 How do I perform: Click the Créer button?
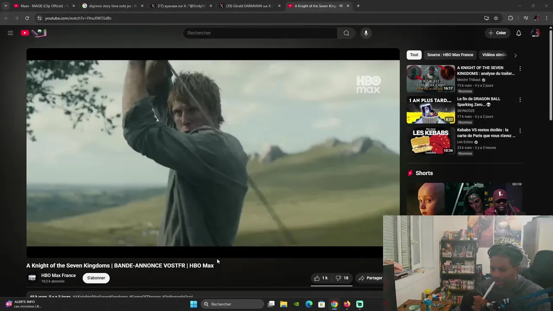point(497,33)
